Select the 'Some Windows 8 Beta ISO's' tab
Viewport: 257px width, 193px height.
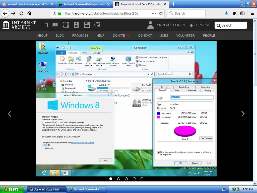(x=141, y=4)
